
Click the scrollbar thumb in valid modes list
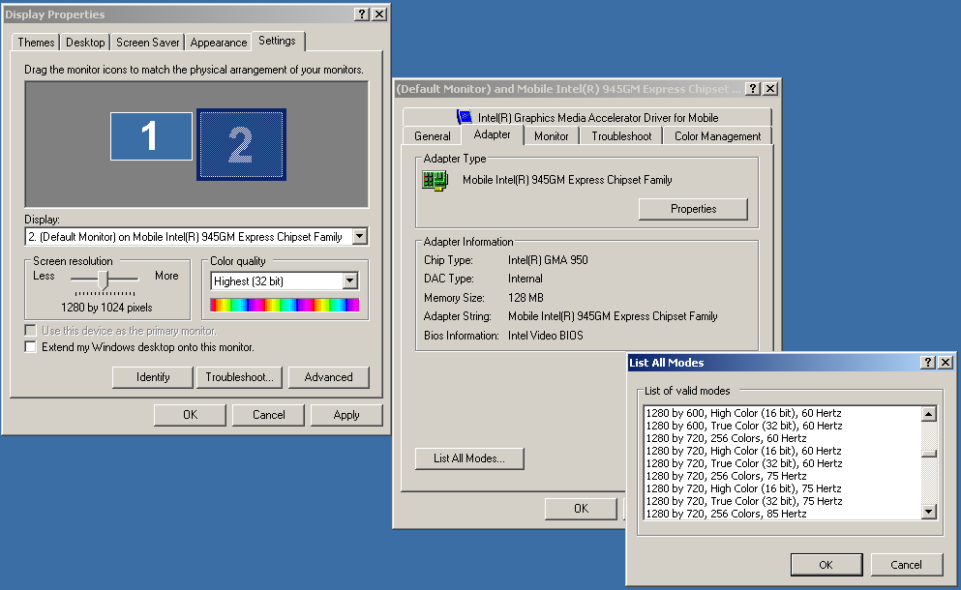928,454
